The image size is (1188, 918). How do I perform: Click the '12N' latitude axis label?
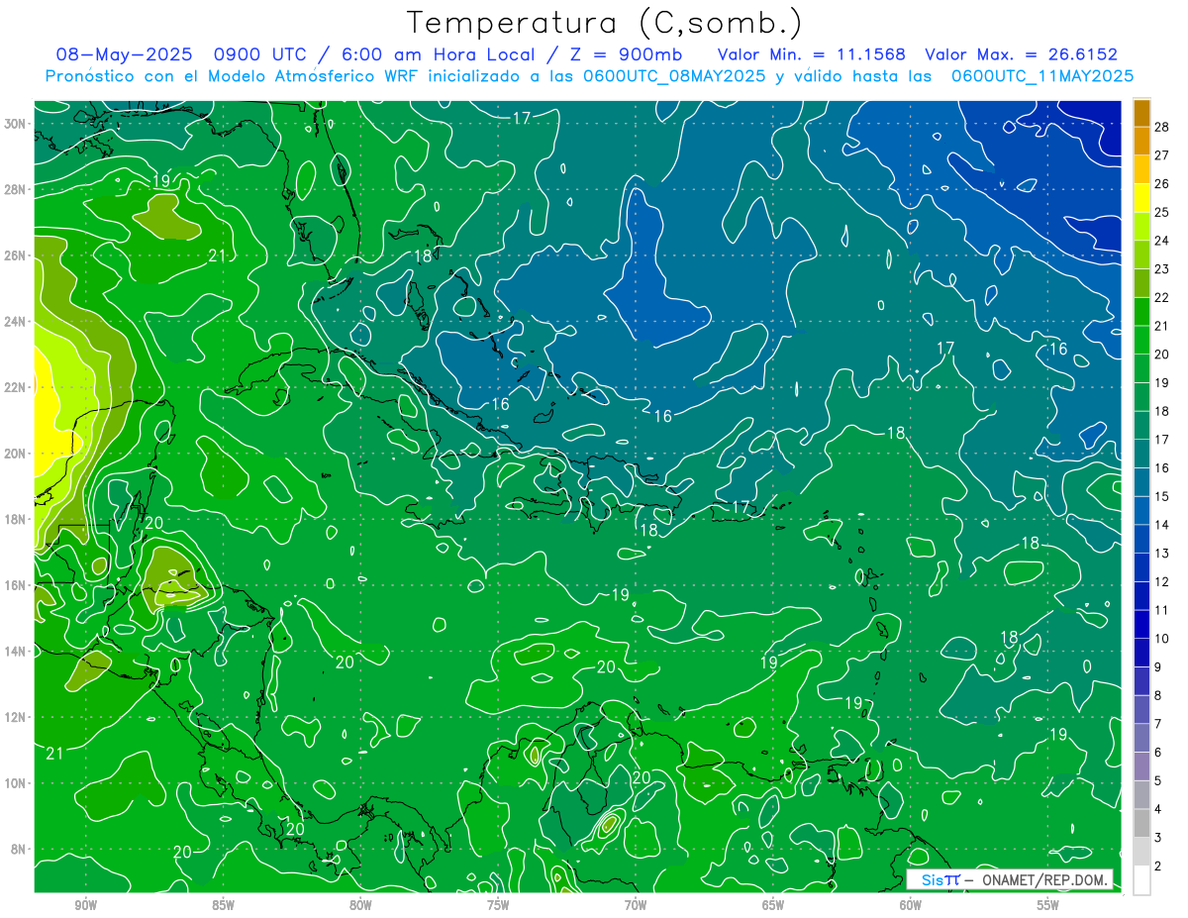pyautogui.click(x=16, y=717)
